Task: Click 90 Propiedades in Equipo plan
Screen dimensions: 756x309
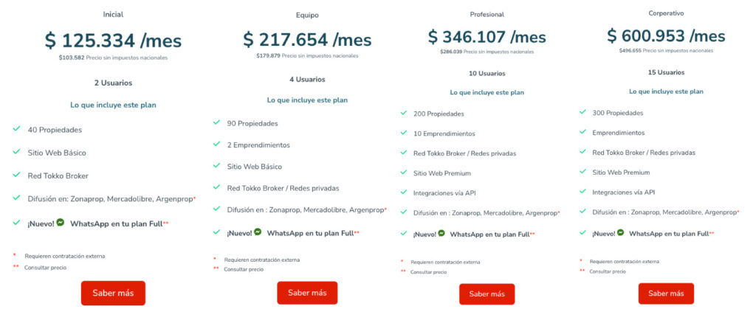Action: pos(252,123)
